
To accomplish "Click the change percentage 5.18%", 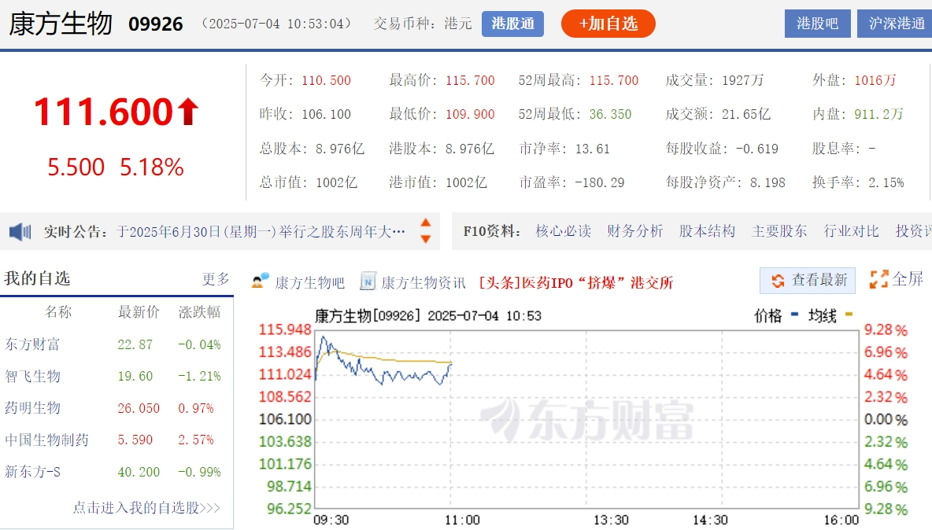I will (152, 167).
